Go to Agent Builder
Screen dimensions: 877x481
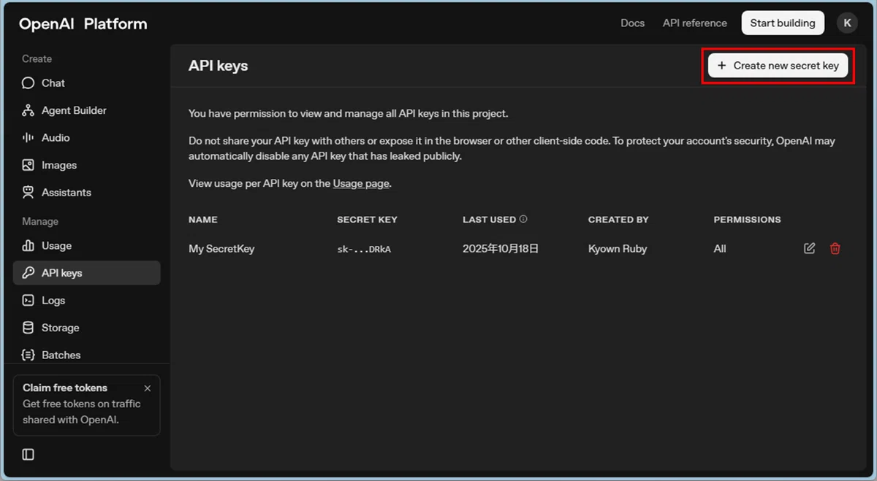tap(86, 110)
